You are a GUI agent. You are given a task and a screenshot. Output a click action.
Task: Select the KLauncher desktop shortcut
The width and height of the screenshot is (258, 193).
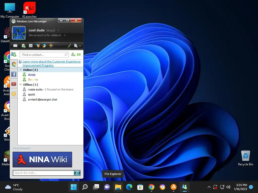click(29, 10)
